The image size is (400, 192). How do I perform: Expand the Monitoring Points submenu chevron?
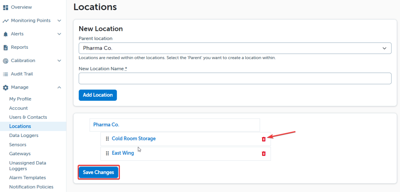pyautogui.click(x=59, y=21)
